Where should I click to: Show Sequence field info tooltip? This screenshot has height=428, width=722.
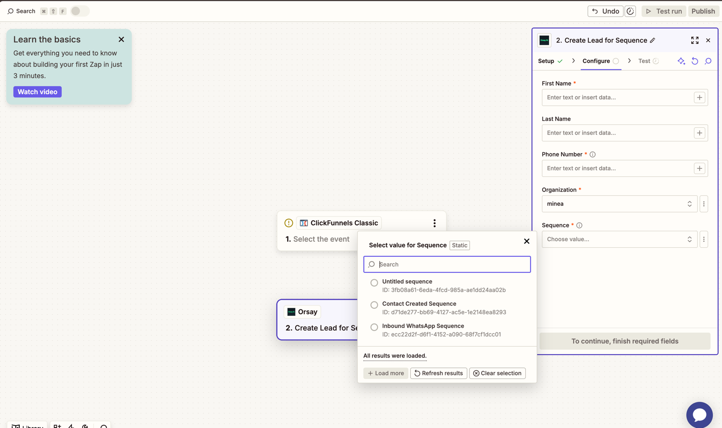coord(579,225)
